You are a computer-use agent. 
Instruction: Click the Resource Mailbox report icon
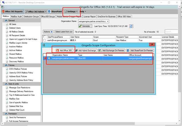(x=7, y=58)
